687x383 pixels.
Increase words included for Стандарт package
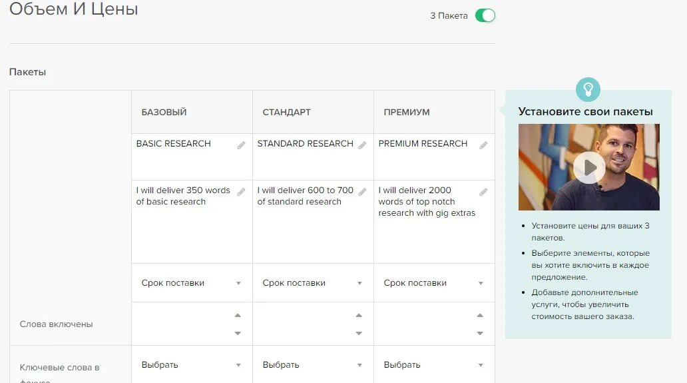pyautogui.click(x=359, y=315)
